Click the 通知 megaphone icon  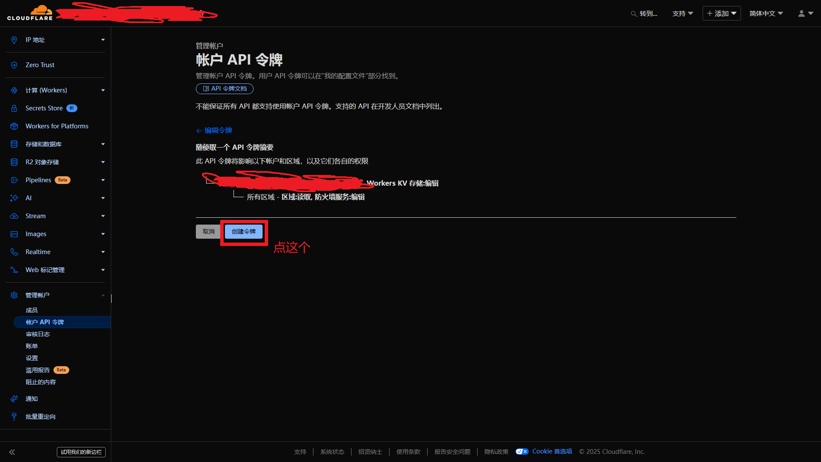click(14, 399)
